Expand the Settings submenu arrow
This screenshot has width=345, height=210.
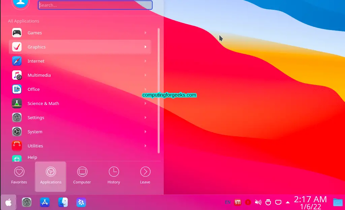click(x=146, y=117)
